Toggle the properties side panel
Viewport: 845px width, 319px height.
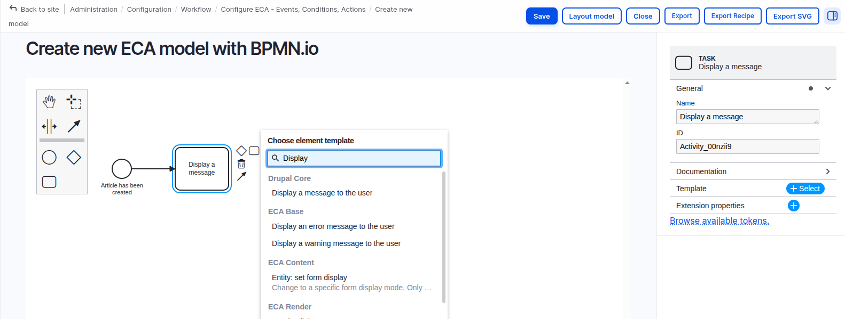coord(832,16)
